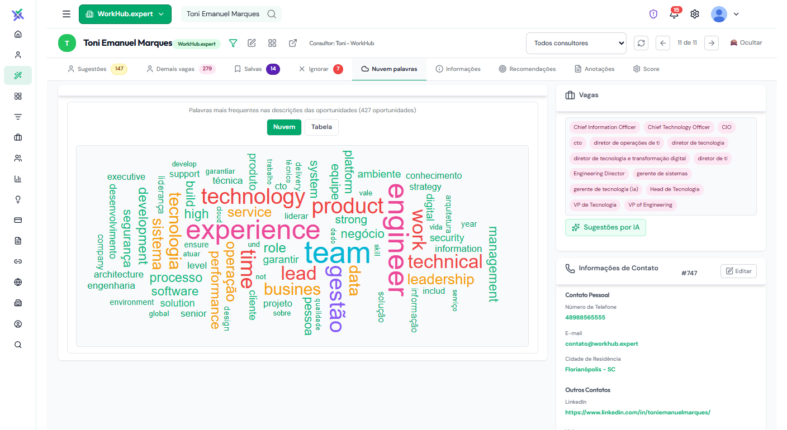Open the notifications bell with badge 15
Image resolution: width=787 pixels, height=430 pixels.
(x=674, y=14)
